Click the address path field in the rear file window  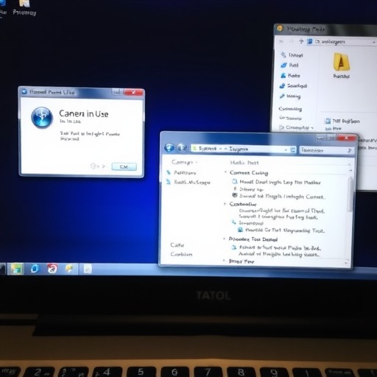tap(341, 42)
